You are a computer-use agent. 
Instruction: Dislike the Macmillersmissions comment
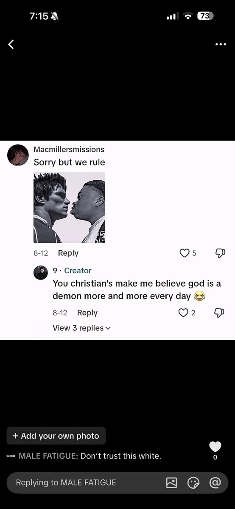pos(220,253)
